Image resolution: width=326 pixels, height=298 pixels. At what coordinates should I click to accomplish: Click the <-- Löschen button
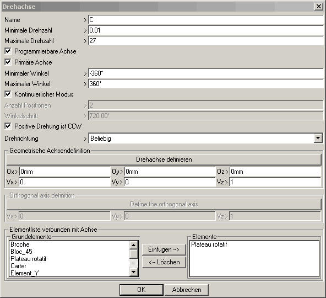(164, 262)
